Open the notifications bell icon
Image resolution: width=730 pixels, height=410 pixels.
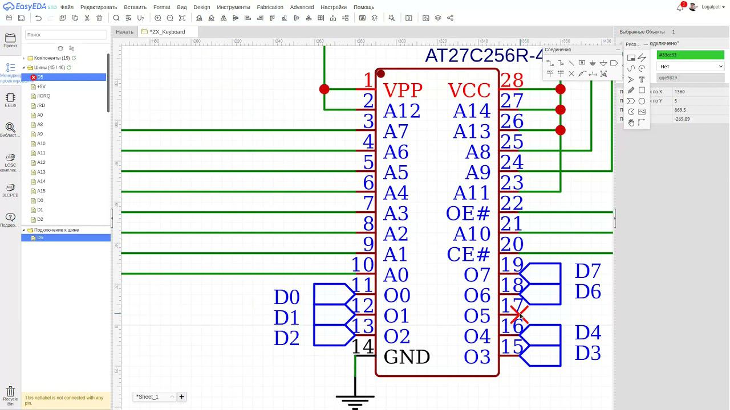[x=680, y=7]
